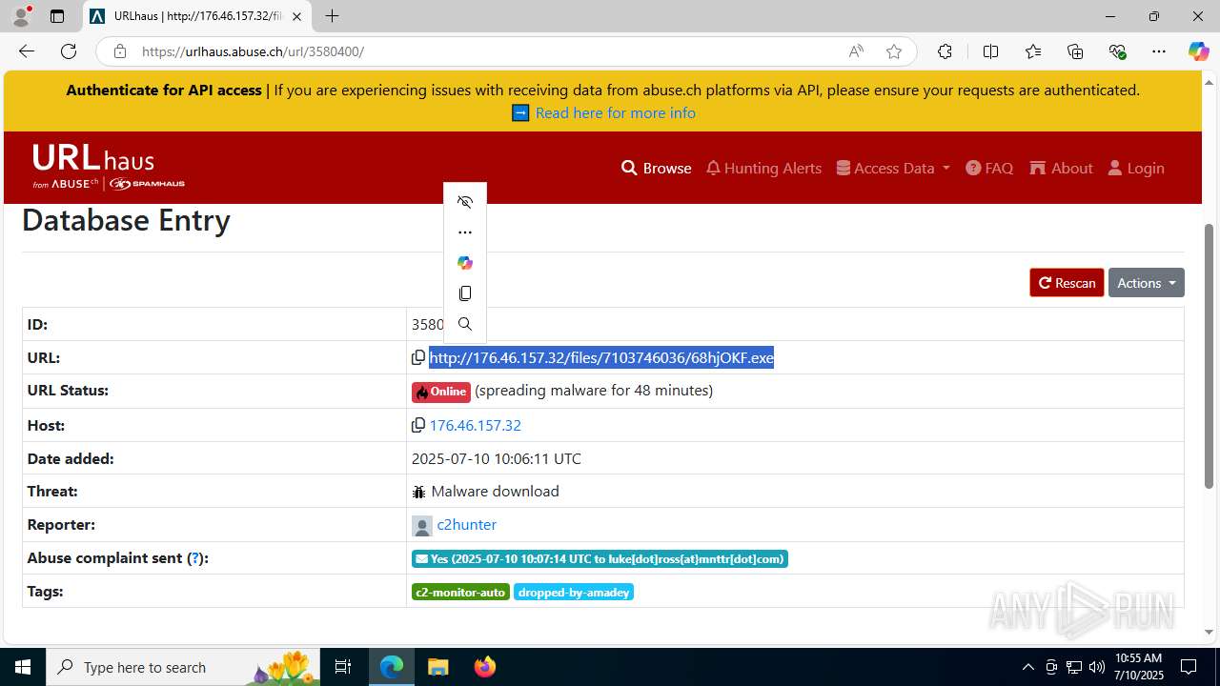Open the profile icon in the title bar
Image resolution: width=1220 pixels, height=686 pixels.
(20, 16)
